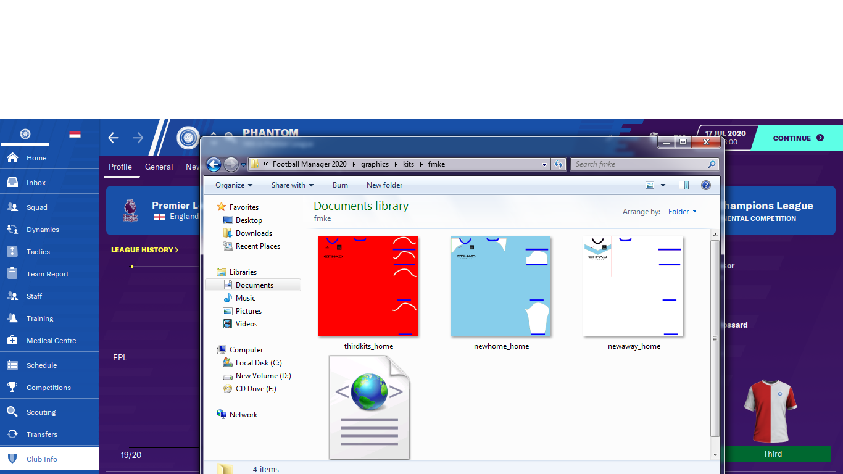Click the Phantom club crest in header
The width and height of the screenshot is (843, 474).
pos(188,137)
